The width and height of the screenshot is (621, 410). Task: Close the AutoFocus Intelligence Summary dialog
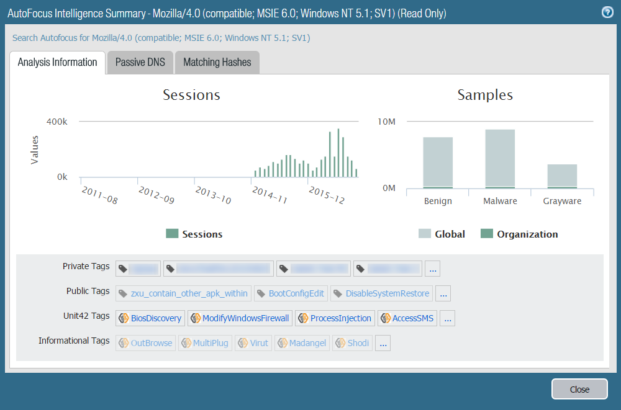[x=579, y=390]
